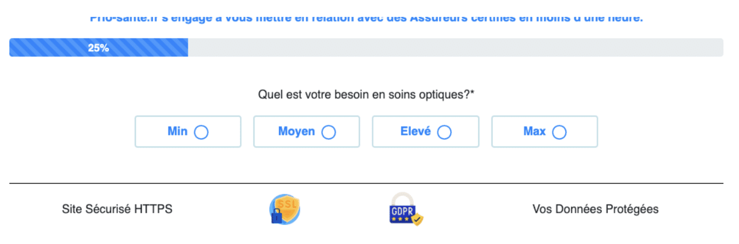Select the Min radio circle
Screen dimensions: 739x244
(201, 132)
